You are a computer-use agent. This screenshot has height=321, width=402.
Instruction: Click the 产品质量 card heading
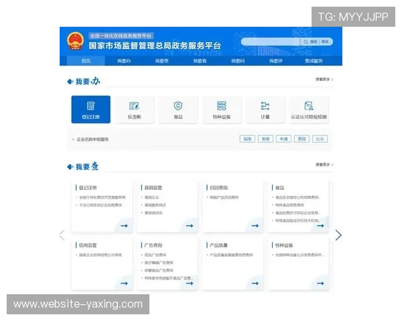218,245
